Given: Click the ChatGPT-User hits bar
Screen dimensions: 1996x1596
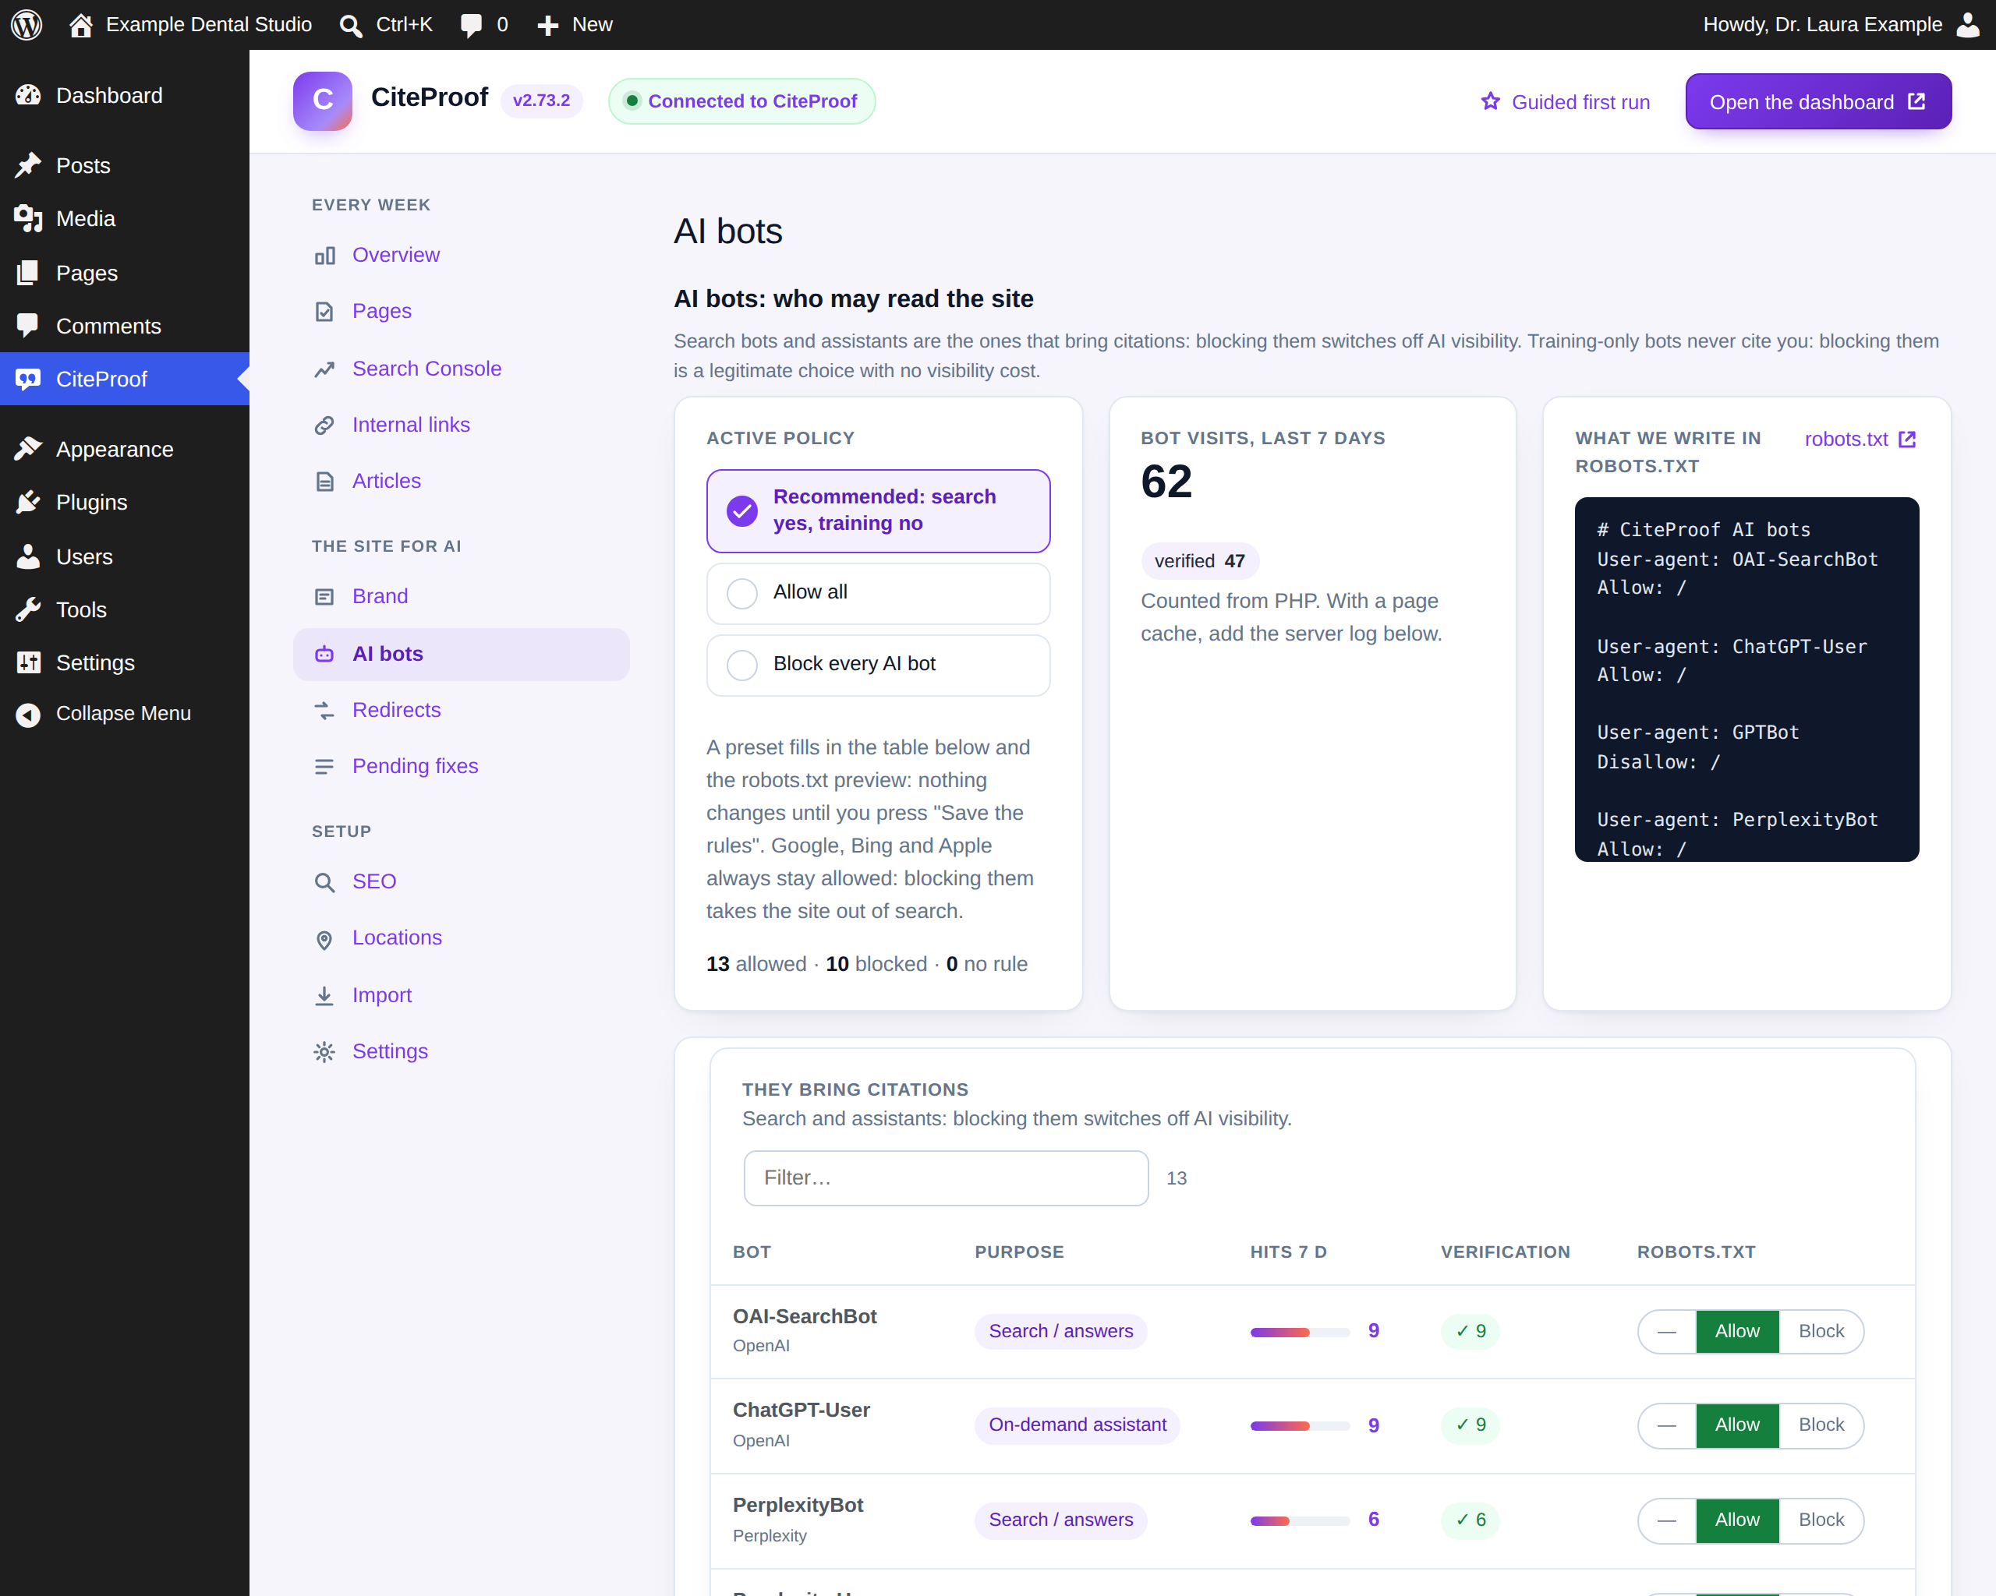Looking at the screenshot, I should pos(1299,1426).
